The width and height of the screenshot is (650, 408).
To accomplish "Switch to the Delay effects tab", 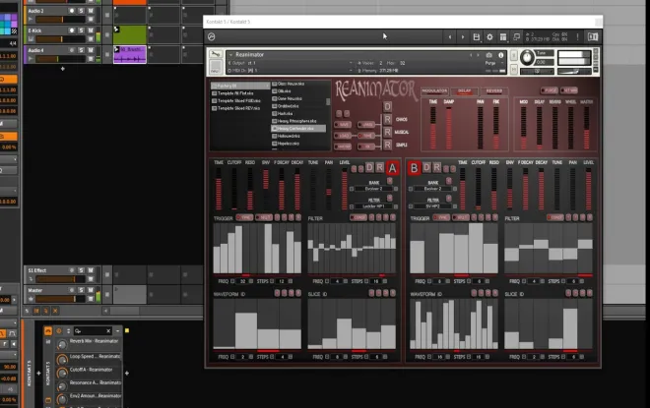I will 464,91.
